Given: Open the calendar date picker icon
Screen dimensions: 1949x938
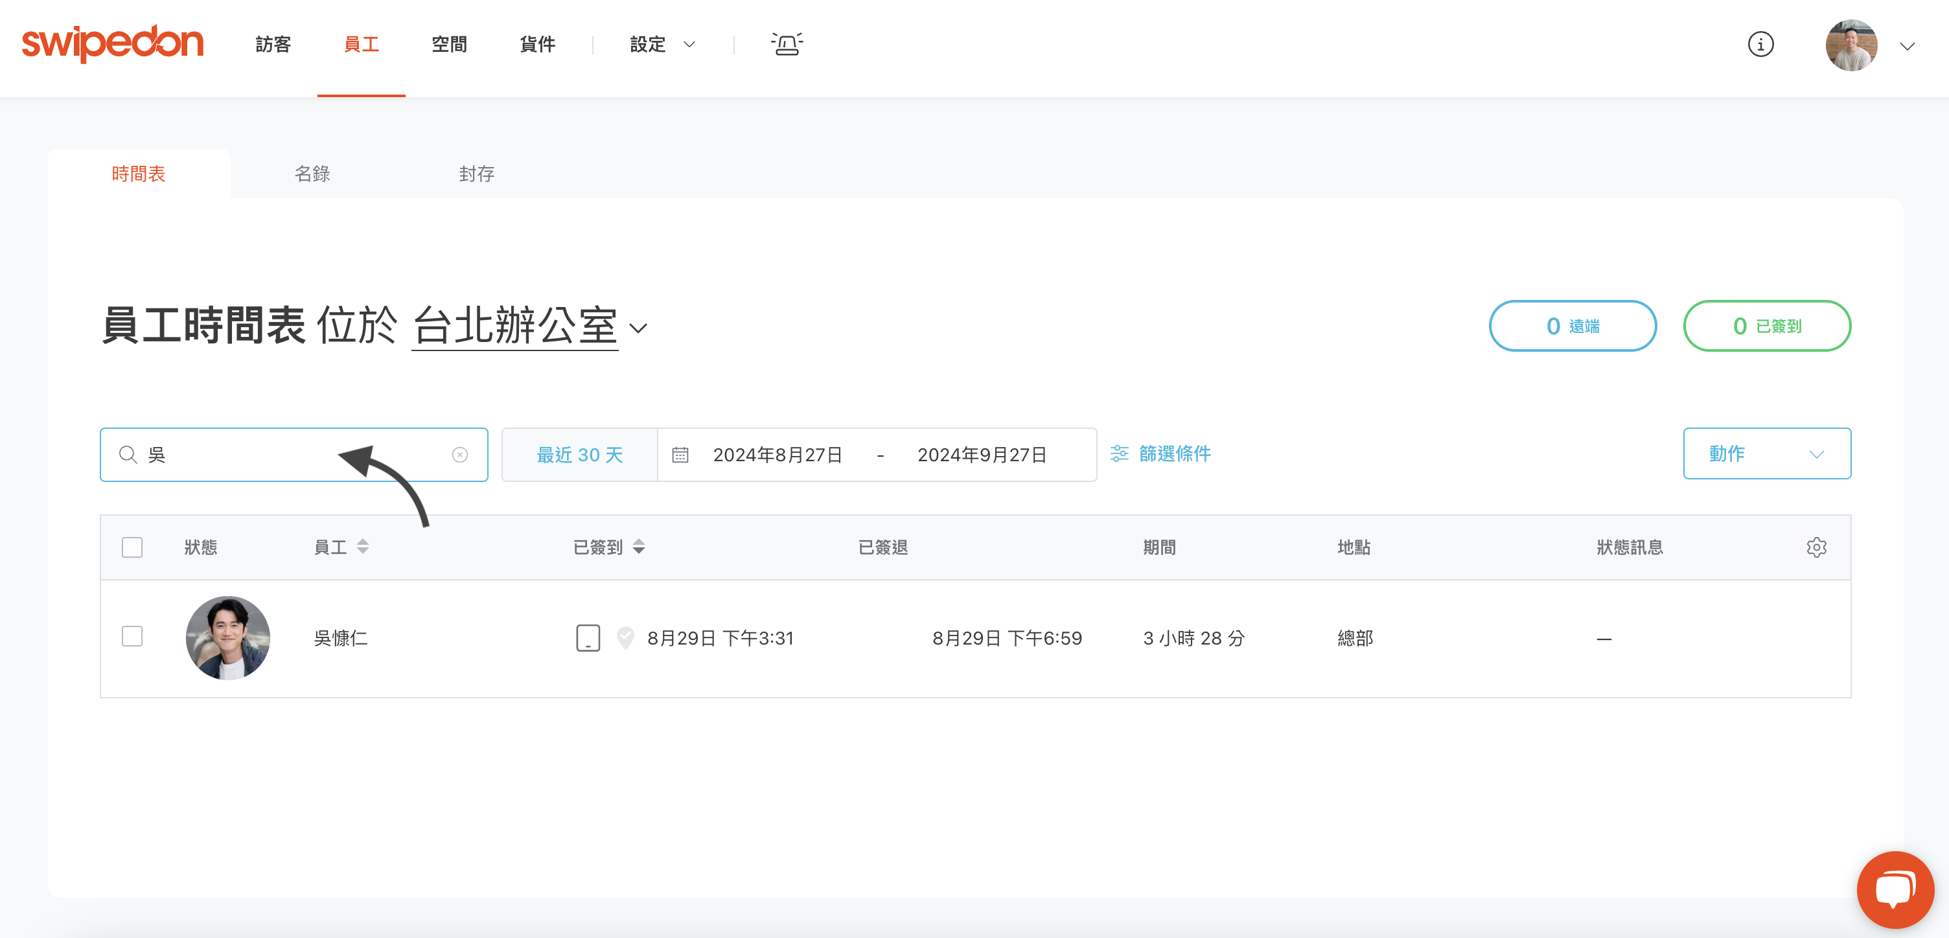Looking at the screenshot, I should [x=680, y=455].
